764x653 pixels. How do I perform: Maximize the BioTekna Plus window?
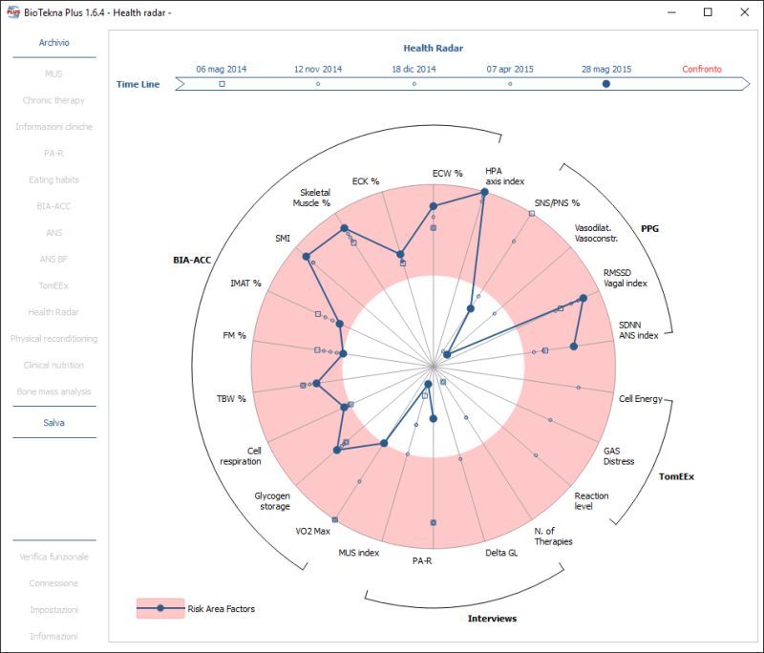coord(708,12)
